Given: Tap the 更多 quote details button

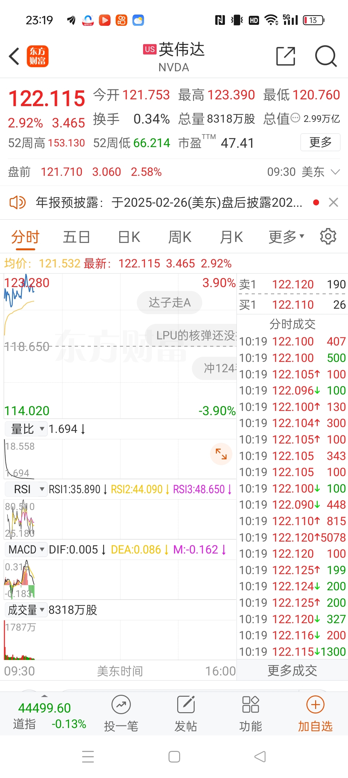Looking at the screenshot, I should coord(320,142).
